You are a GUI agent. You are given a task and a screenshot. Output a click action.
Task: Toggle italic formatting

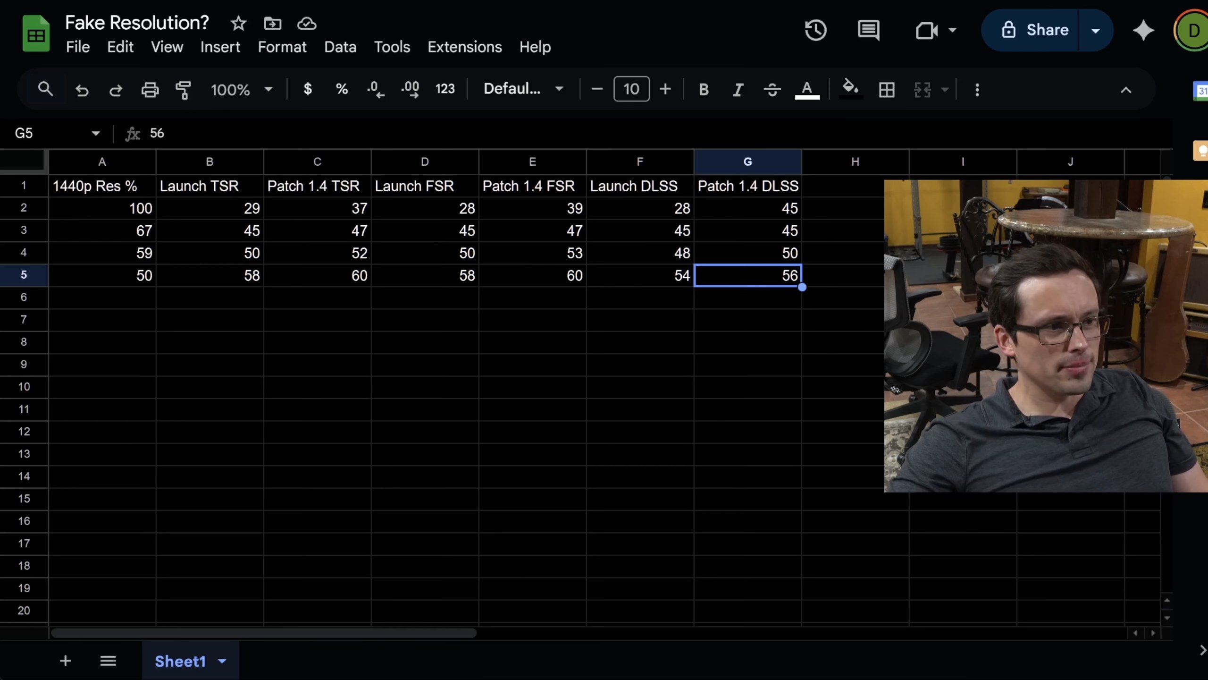pyautogui.click(x=738, y=89)
